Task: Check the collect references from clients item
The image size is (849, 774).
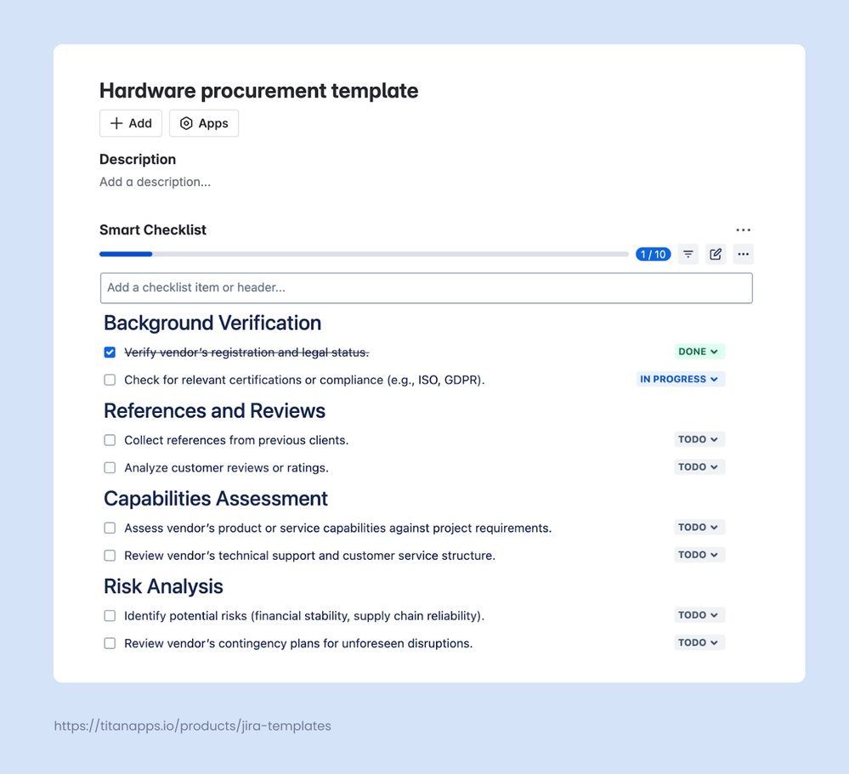Action: coord(109,439)
